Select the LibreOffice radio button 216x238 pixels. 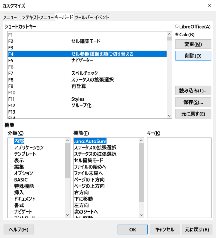pyautogui.click(x=177, y=27)
